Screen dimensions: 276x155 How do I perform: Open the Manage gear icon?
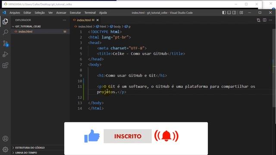(x=5, y=149)
